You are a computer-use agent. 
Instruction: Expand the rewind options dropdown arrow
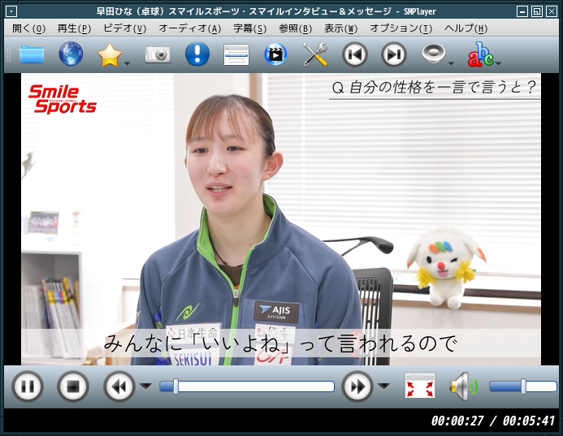pyautogui.click(x=145, y=386)
